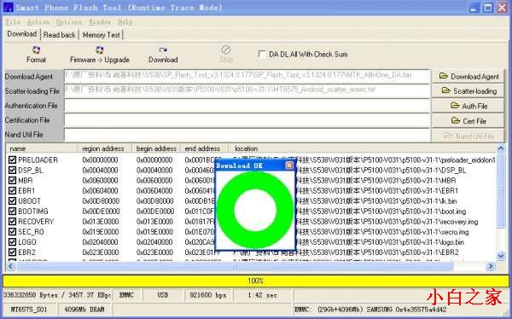Uncheck the EBR1 row checkbox

click(x=13, y=191)
